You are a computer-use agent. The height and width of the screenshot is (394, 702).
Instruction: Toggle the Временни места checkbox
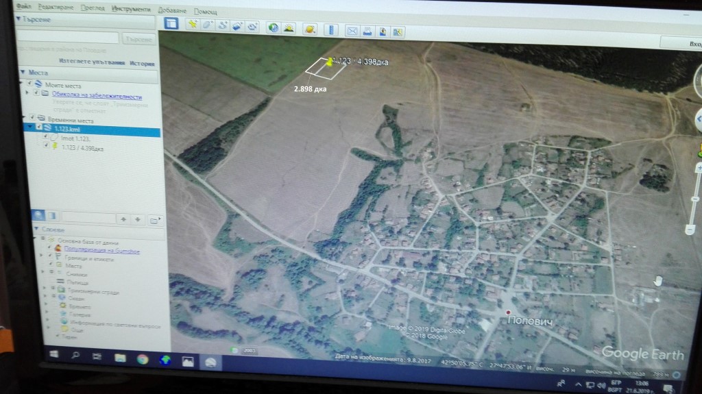tap(32, 118)
